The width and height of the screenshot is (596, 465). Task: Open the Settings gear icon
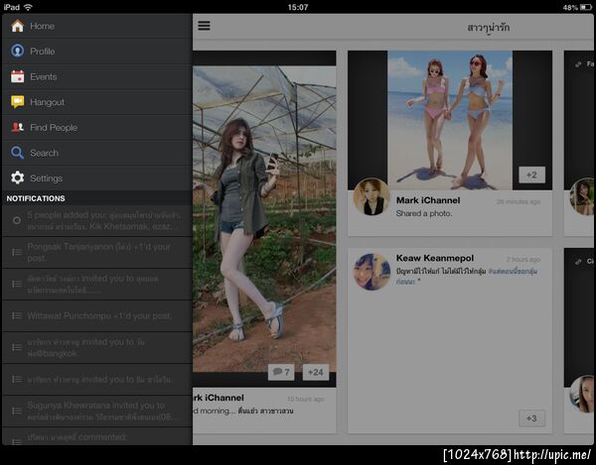17,177
